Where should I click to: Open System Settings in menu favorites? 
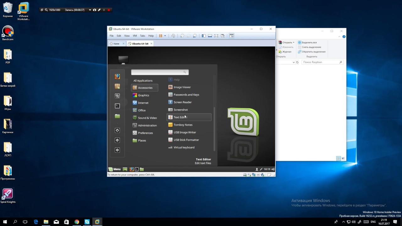point(117,96)
